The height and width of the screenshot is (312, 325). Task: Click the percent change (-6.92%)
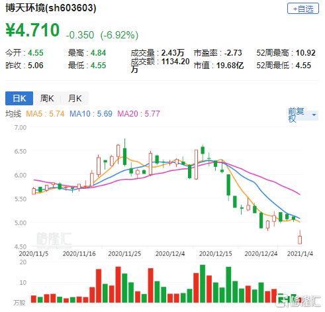tap(119, 35)
